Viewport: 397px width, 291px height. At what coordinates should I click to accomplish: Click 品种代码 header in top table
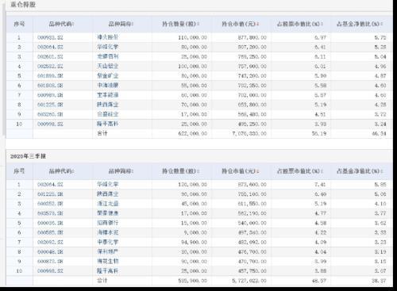click(x=61, y=25)
